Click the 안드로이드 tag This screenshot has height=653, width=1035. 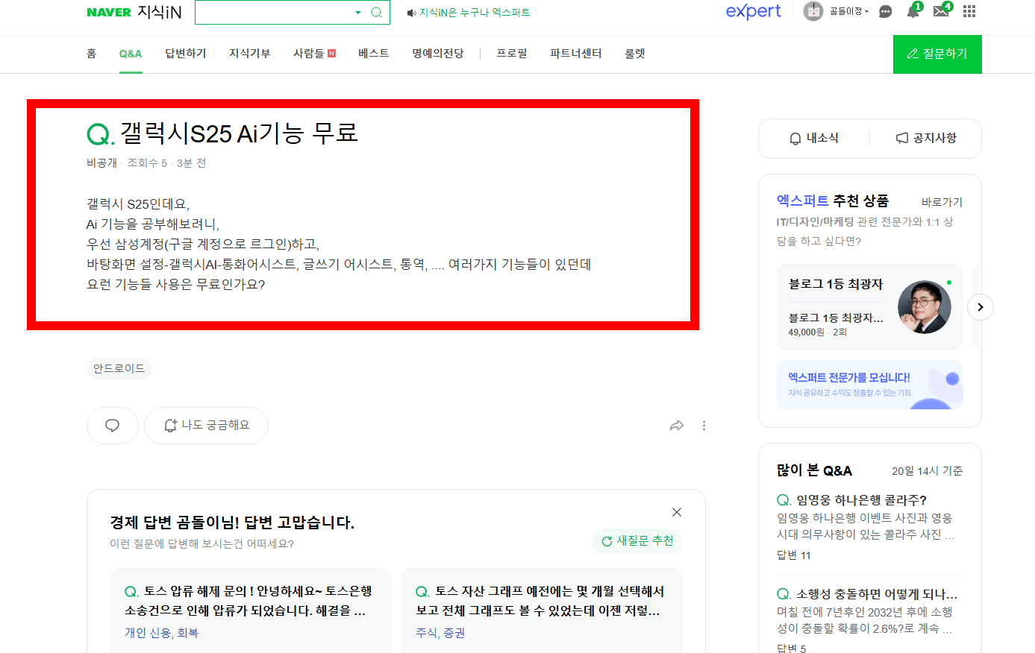(x=119, y=369)
